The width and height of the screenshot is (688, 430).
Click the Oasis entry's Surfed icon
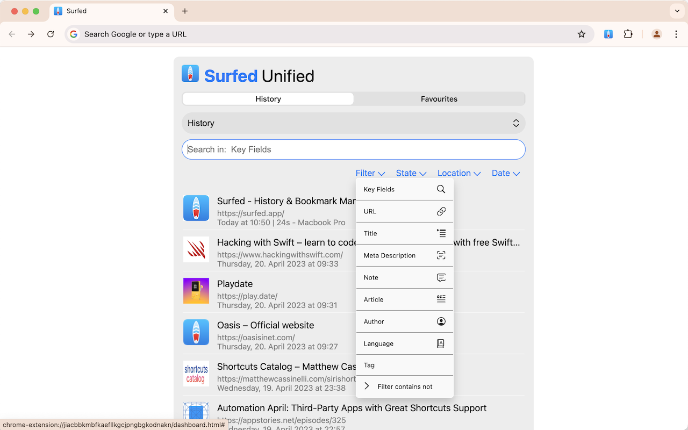click(x=196, y=332)
